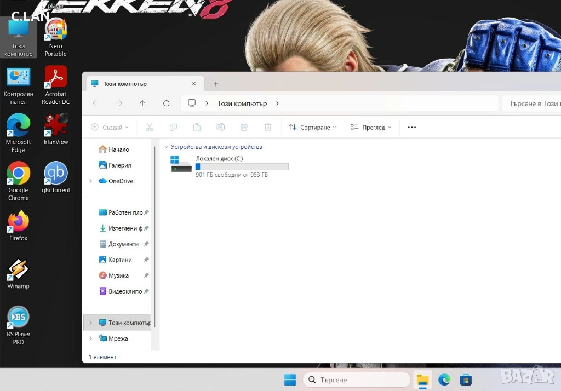Image resolution: width=561 pixels, height=391 pixels.
Task: Open the Преглед view dropdown
Action: coord(371,128)
